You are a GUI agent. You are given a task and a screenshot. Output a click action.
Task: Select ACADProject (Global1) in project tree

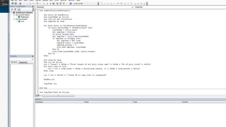[24, 13]
